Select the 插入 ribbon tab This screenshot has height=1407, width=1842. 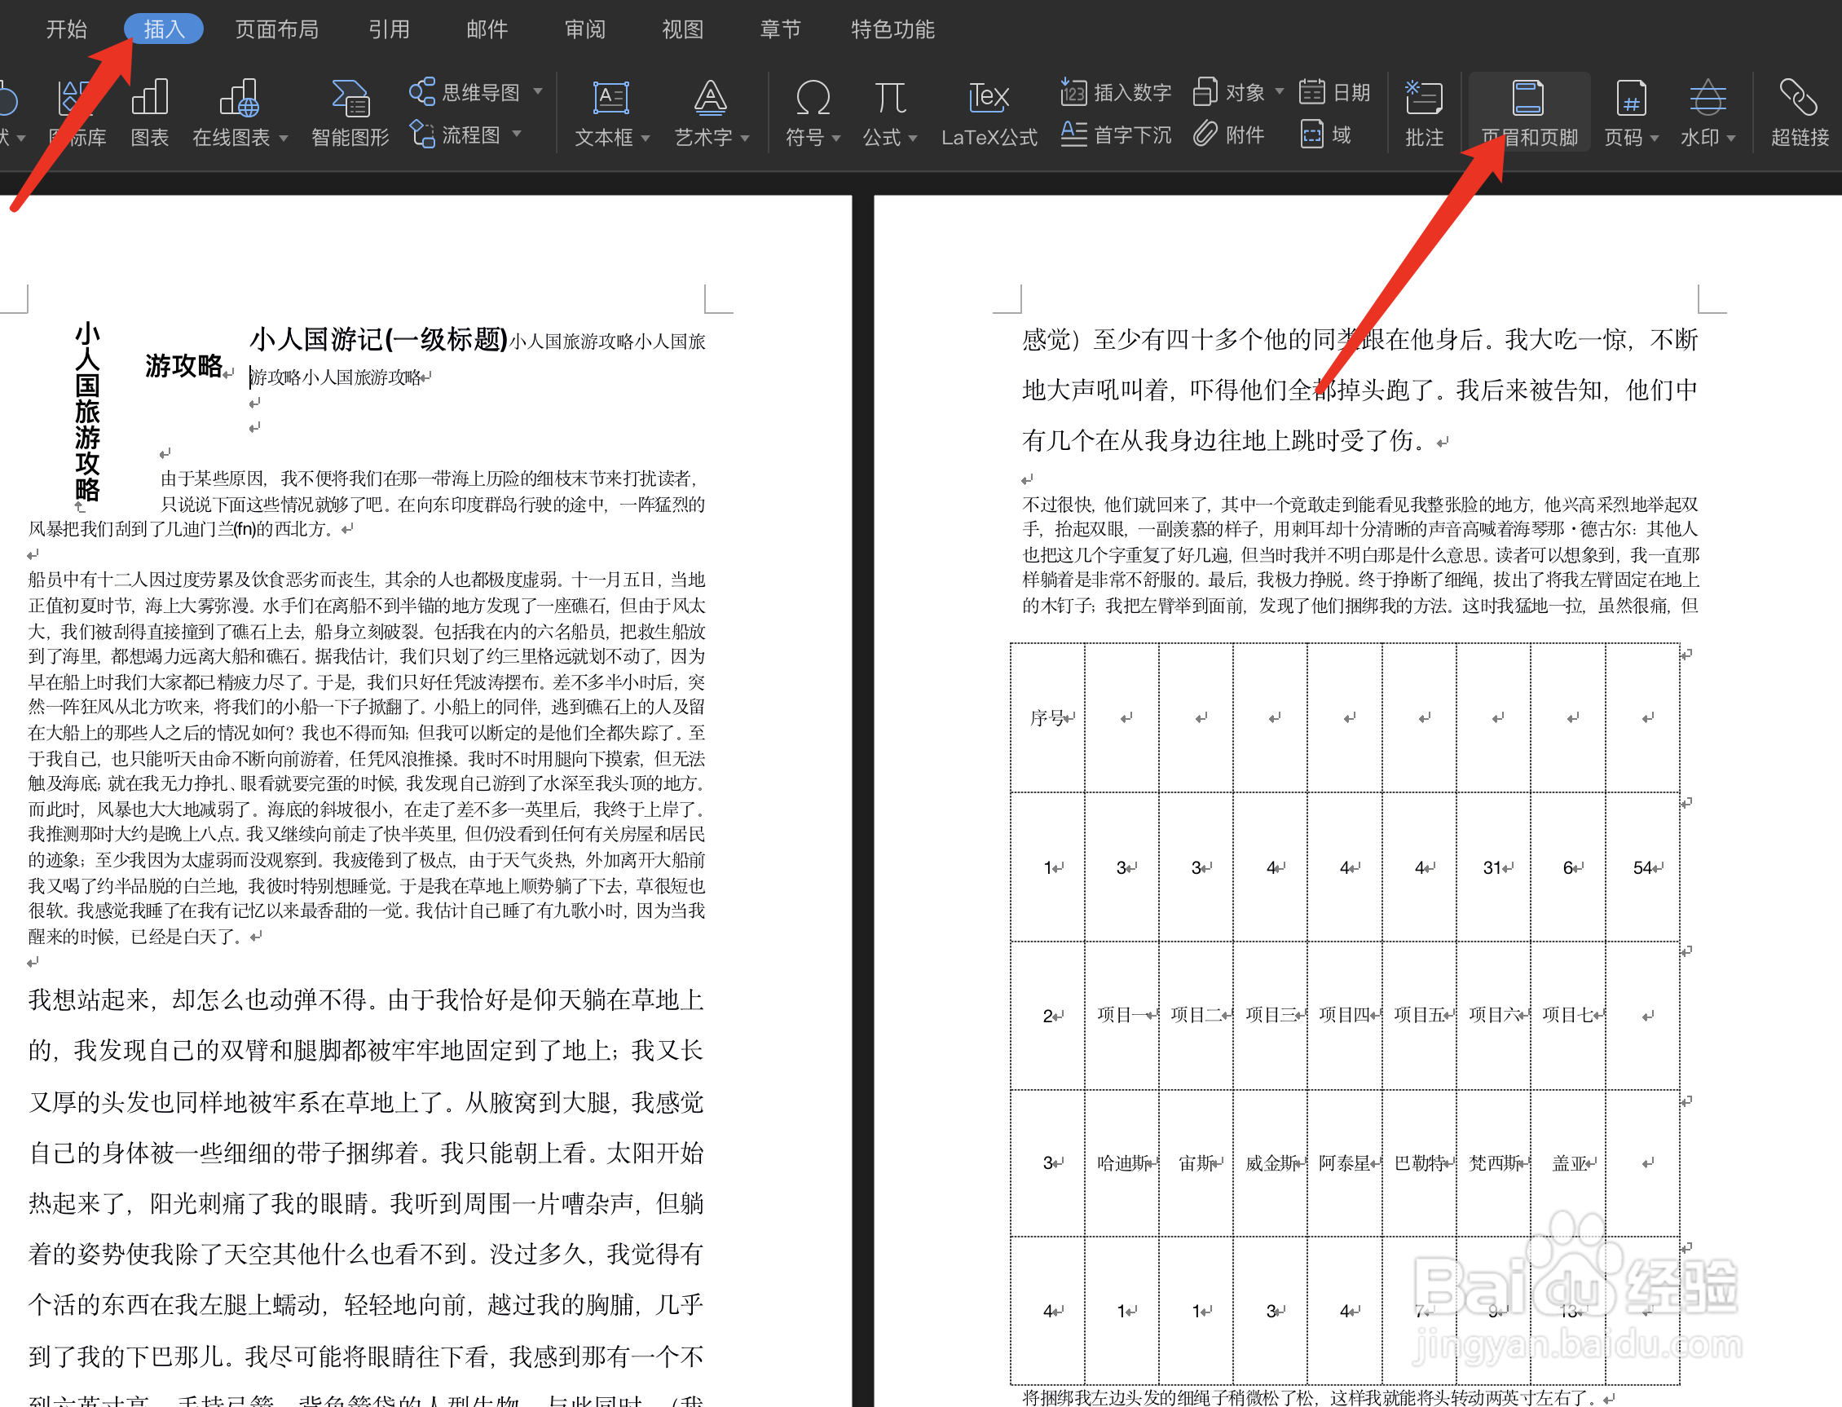[x=164, y=29]
